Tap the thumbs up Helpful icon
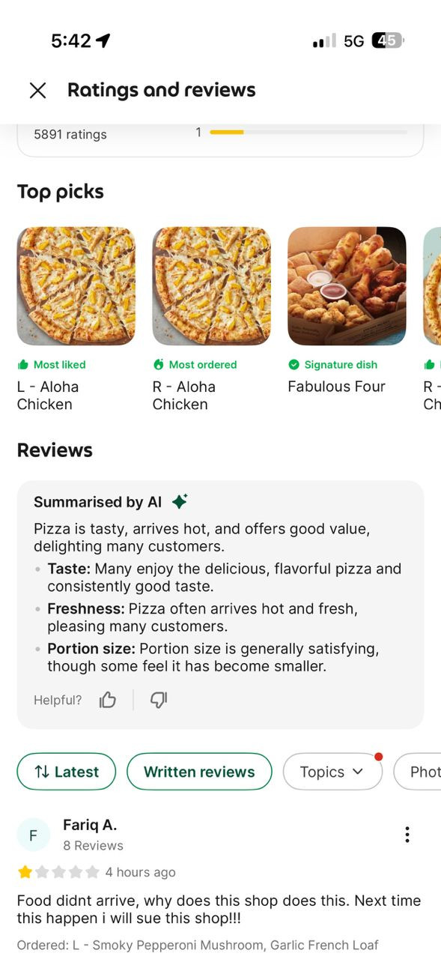 coord(108,700)
